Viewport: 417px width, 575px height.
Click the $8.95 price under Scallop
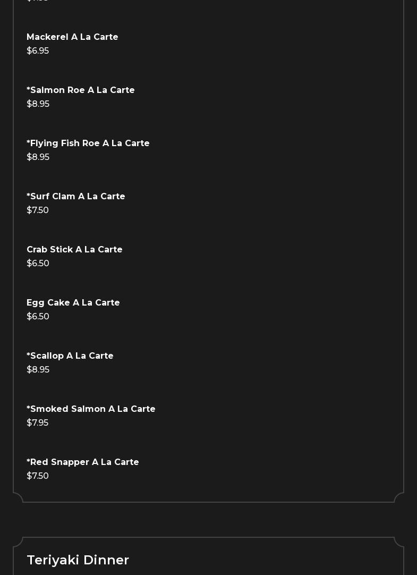point(38,370)
